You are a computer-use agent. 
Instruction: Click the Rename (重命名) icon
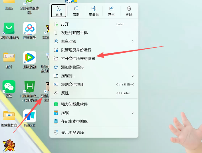(x=94, y=9)
